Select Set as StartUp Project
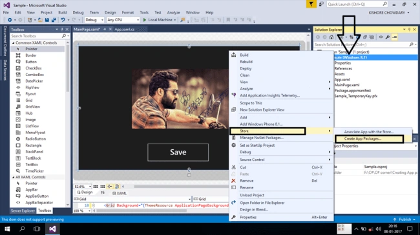Image resolution: width=420 pixels, height=235 pixels. pyautogui.click(x=257, y=146)
